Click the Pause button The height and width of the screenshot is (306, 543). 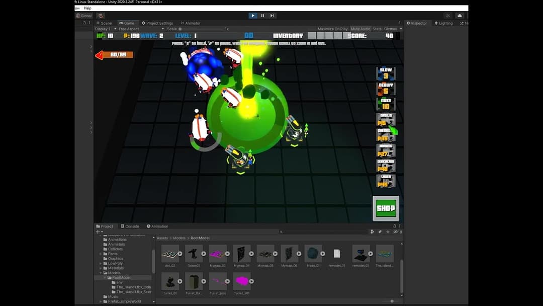262,16
